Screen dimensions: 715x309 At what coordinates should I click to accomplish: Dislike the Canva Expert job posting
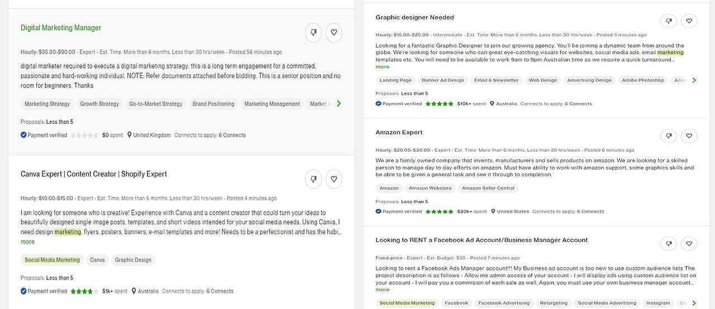(313, 179)
